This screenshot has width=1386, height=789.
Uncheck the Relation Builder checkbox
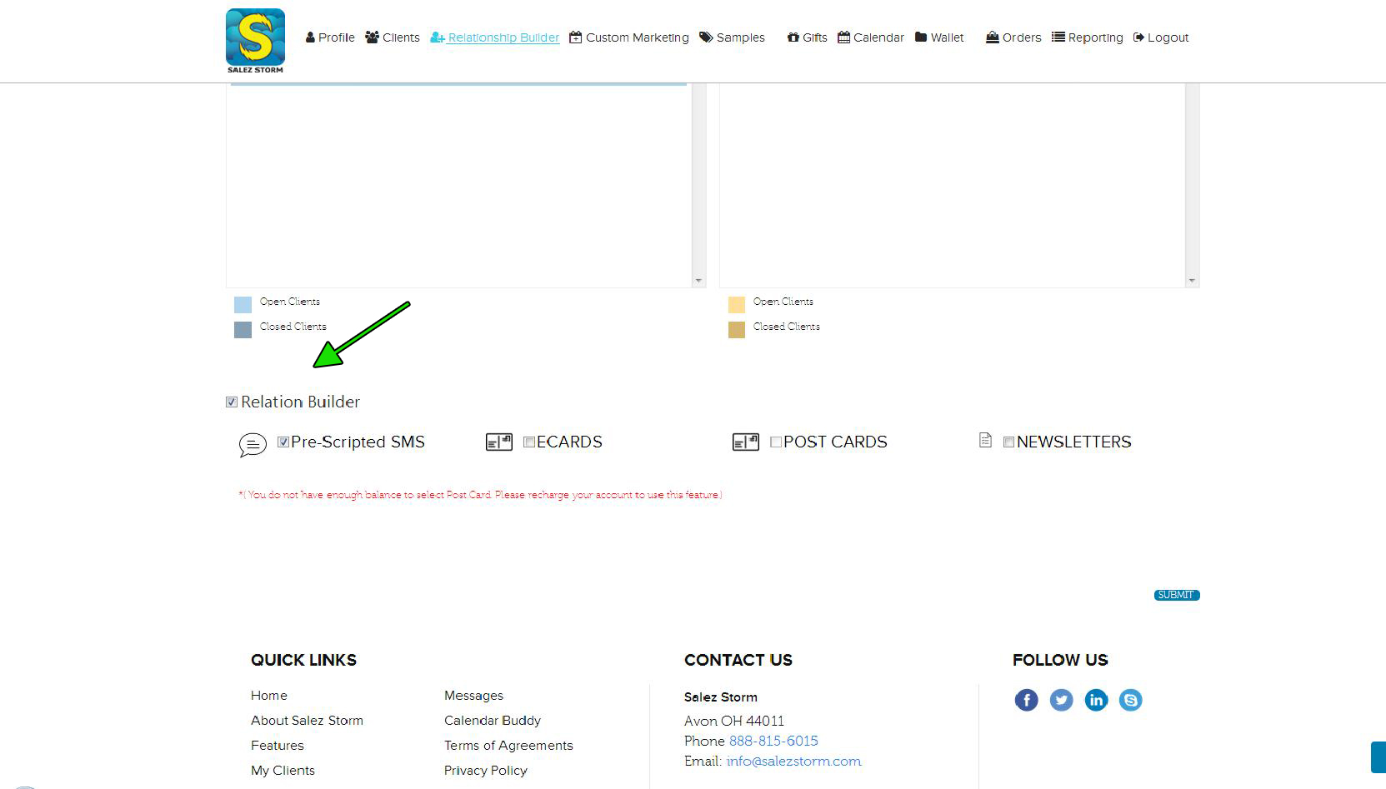tap(232, 402)
